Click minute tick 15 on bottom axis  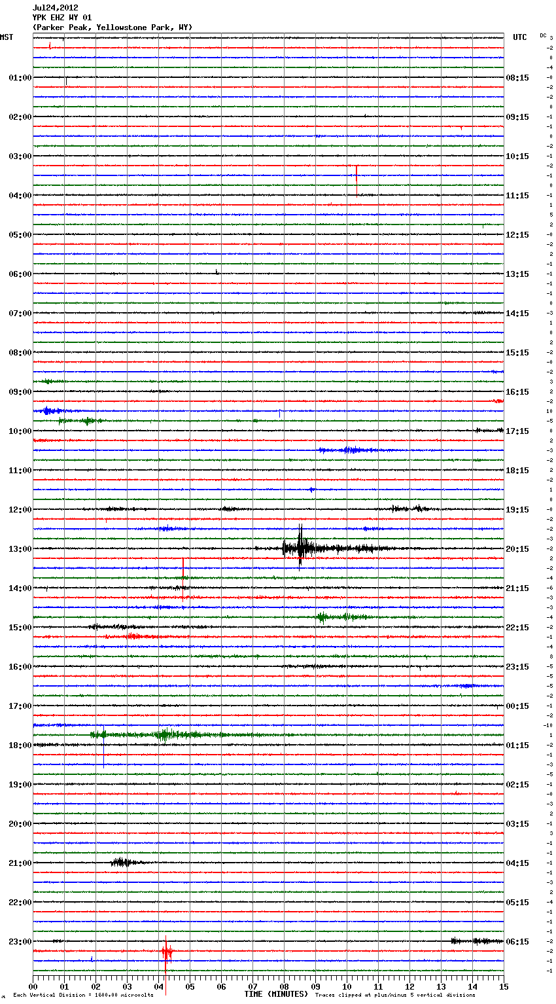(x=503, y=987)
